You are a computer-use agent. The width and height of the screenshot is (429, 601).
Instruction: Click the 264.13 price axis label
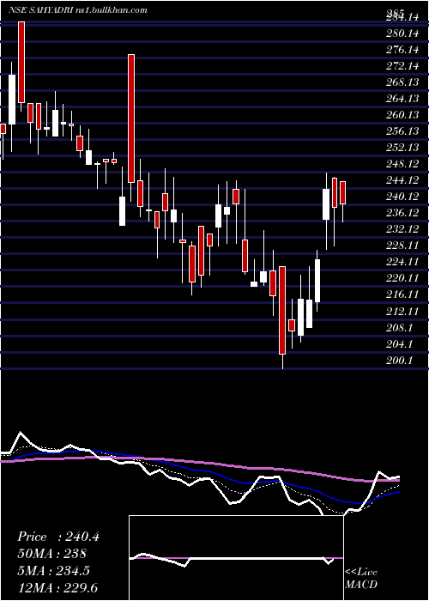(x=402, y=99)
